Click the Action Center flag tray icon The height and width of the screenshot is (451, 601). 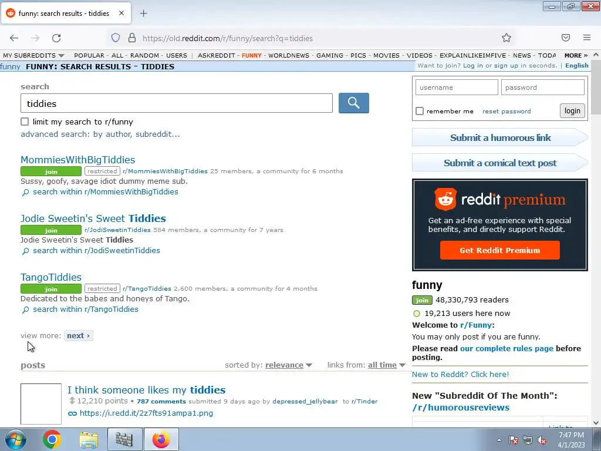(x=514, y=440)
